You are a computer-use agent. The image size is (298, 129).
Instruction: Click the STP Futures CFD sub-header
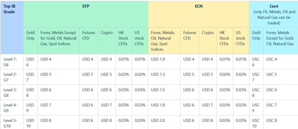pyautogui.click(x=88, y=40)
